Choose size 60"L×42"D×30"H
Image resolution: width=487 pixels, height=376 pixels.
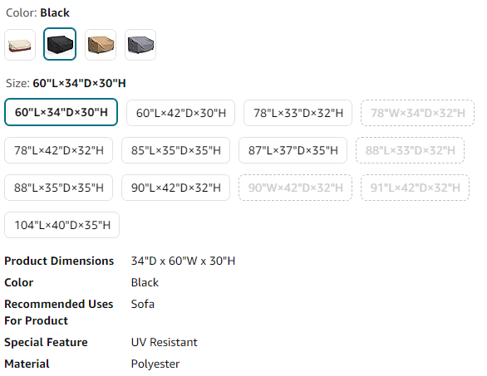181,113
